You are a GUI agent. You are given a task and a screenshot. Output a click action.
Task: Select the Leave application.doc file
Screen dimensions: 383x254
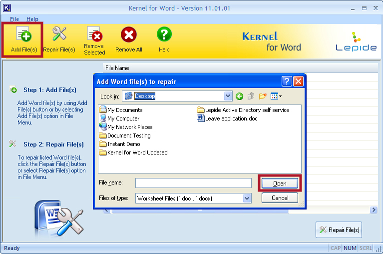227,118
